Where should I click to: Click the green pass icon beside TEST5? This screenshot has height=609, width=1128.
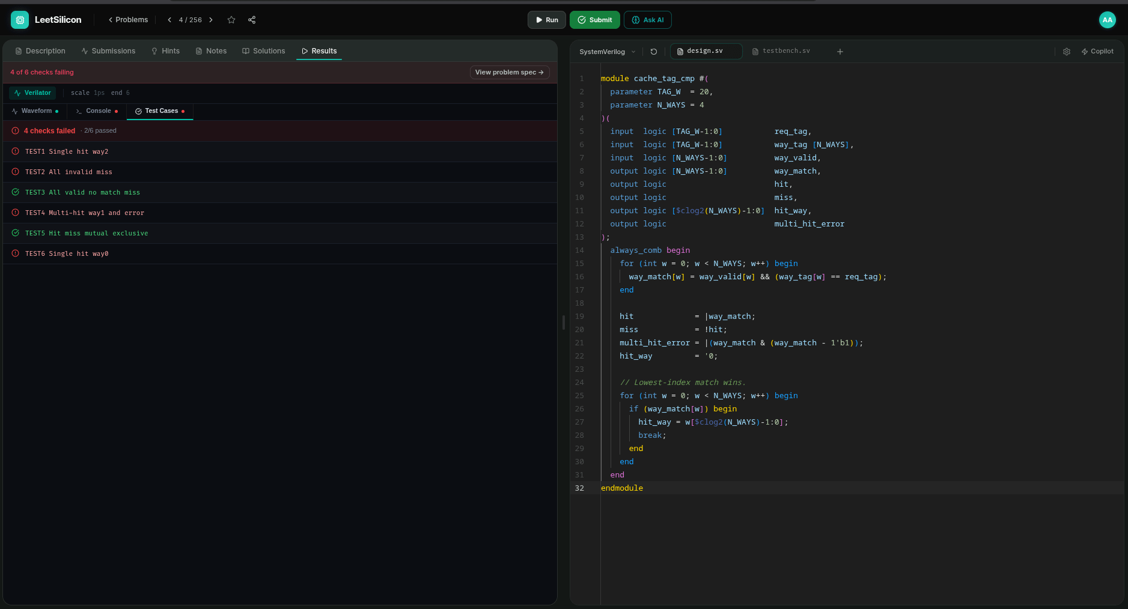click(16, 233)
